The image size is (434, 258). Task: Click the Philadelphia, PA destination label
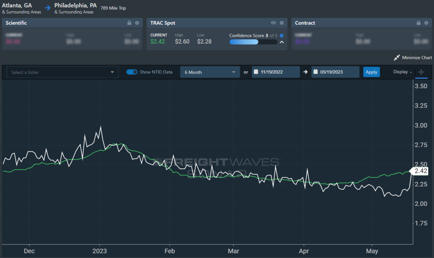pyautogui.click(x=76, y=5)
